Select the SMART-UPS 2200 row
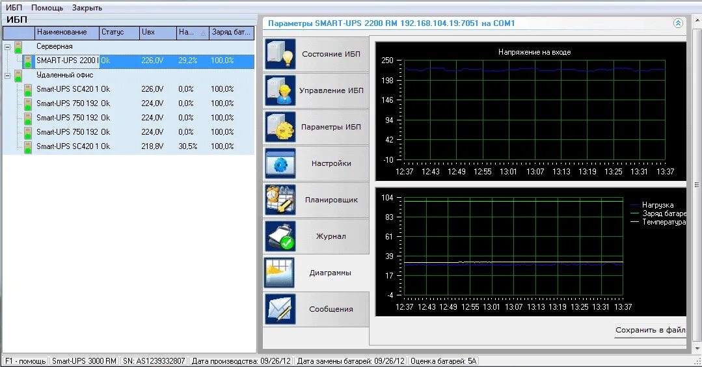The height and width of the screenshot is (367, 702). coord(139,61)
